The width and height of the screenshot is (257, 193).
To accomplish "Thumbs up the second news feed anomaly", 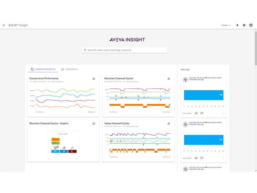I will (x=196, y=158).
